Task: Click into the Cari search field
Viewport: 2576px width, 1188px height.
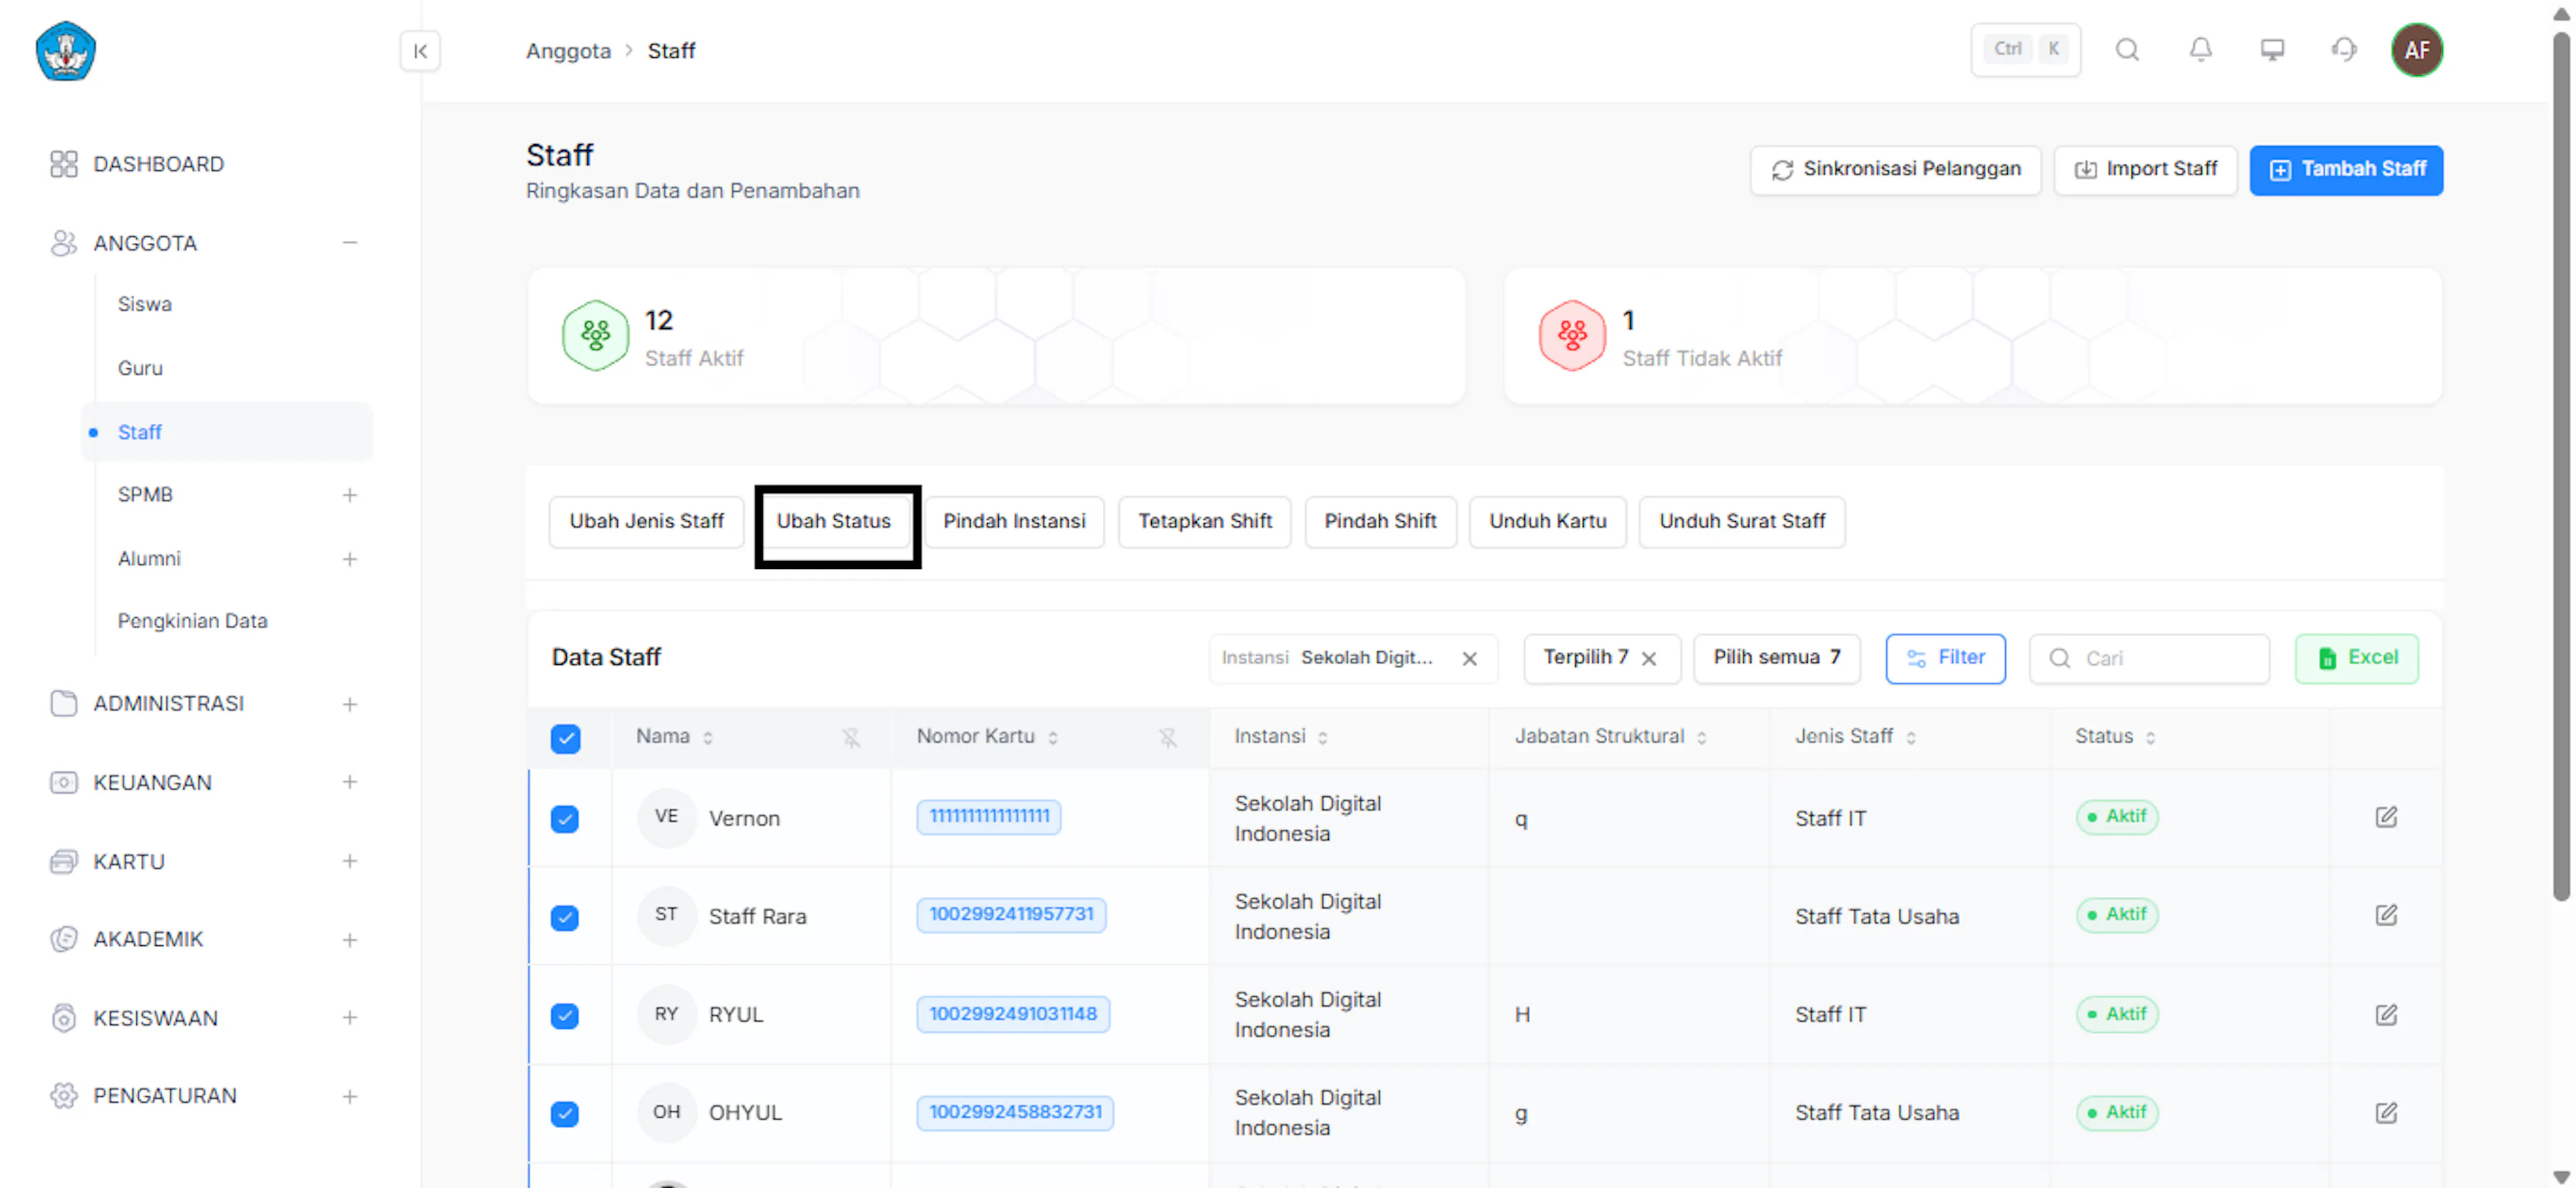Action: (x=2149, y=658)
